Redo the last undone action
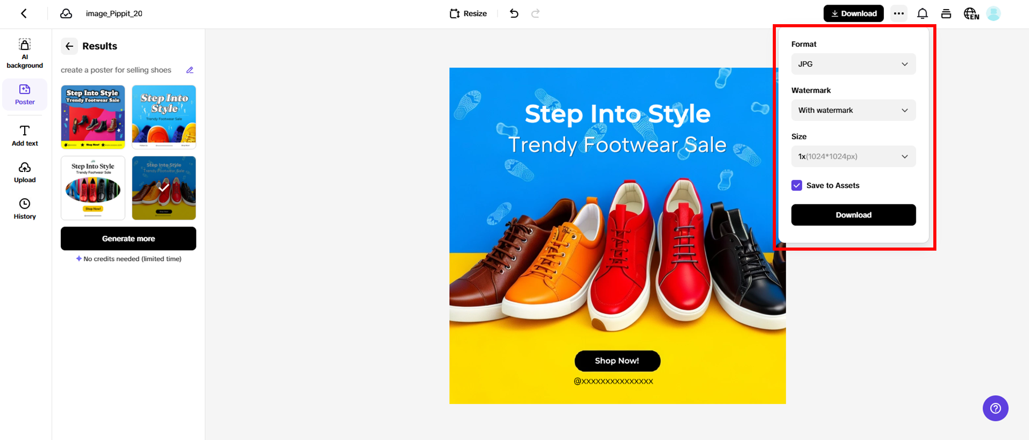Viewport: 1029px width, 440px height. (536, 14)
